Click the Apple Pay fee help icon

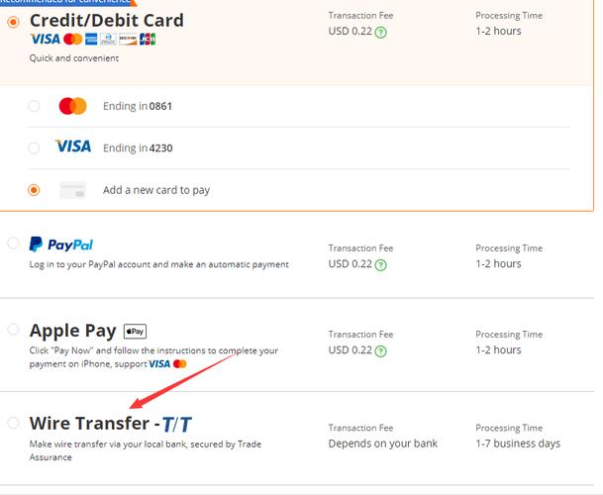click(x=380, y=350)
